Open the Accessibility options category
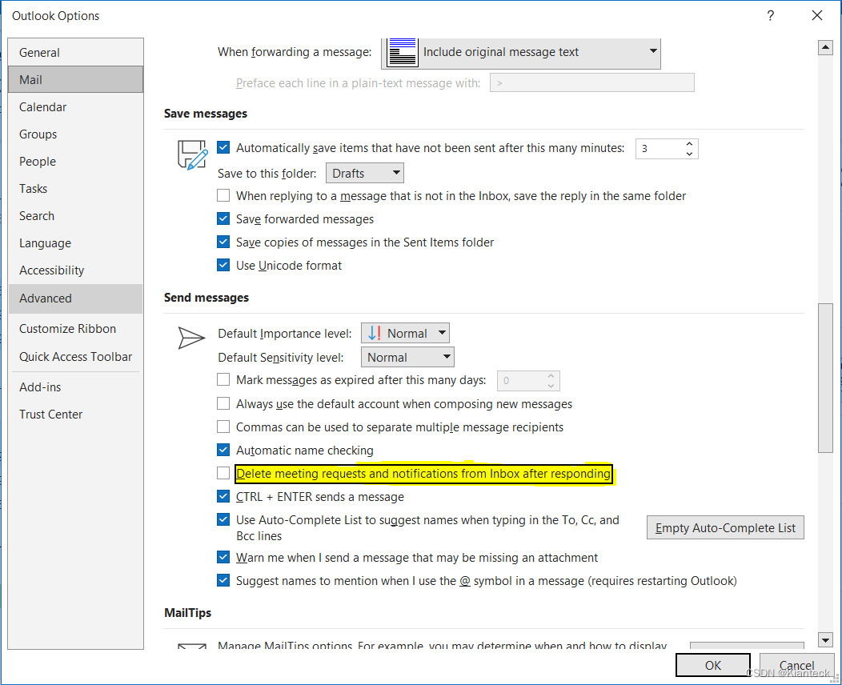 76,270
